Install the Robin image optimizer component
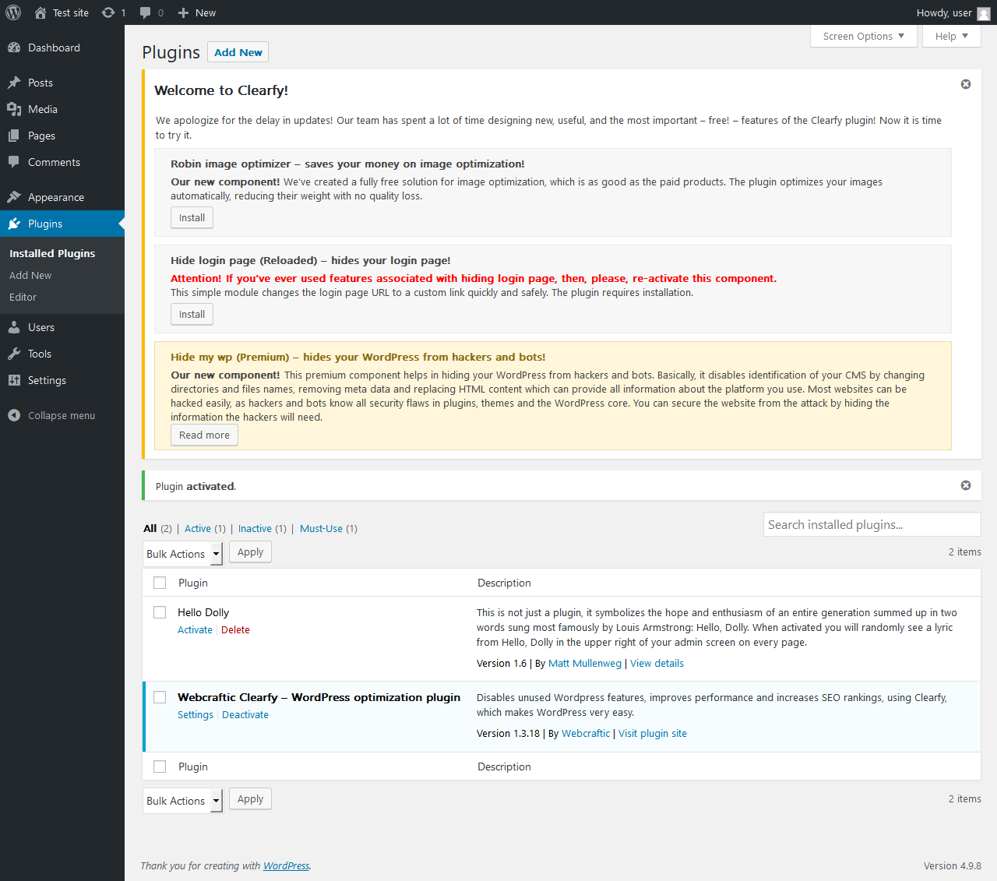The height and width of the screenshot is (881, 997). (x=192, y=218)
